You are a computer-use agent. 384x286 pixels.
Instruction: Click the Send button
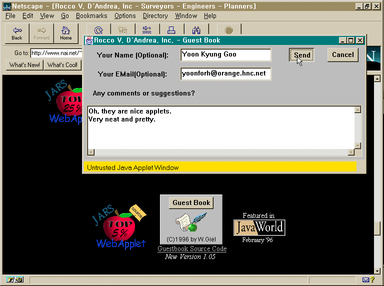pyautogui.click(x=301, y=55)
